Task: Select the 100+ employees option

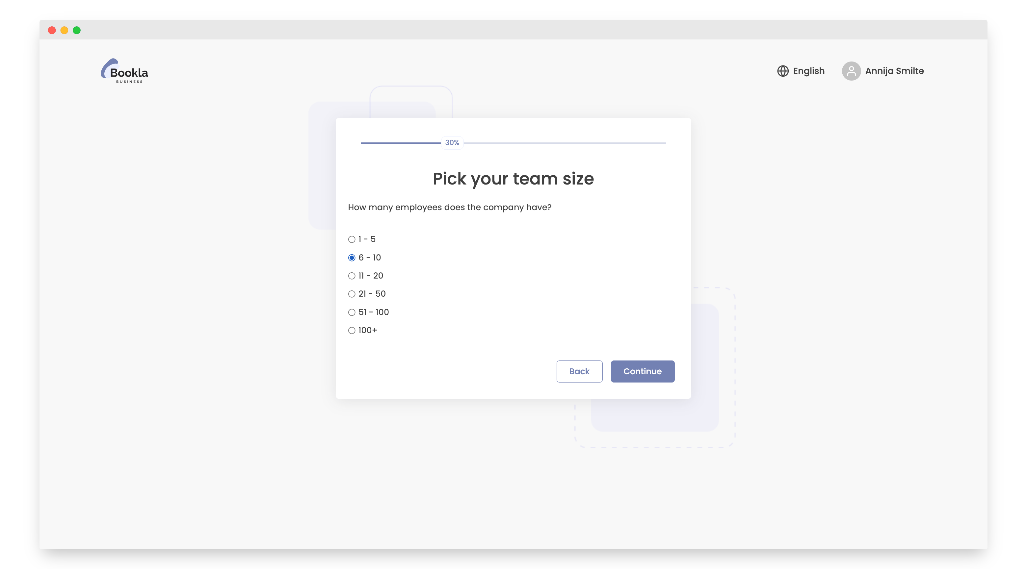Action: pos(352,330)
